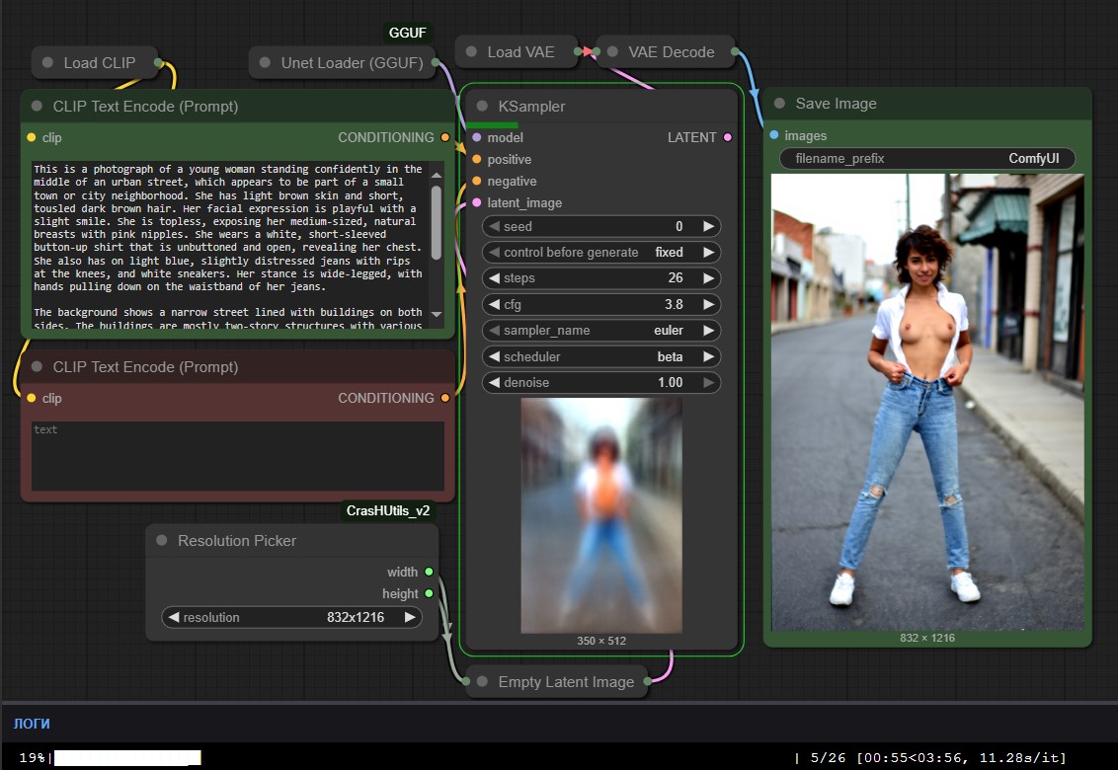Increase the seed value with right arrow
The height and width of the screenshot is (770, 1118).
(x=708, y=226)
